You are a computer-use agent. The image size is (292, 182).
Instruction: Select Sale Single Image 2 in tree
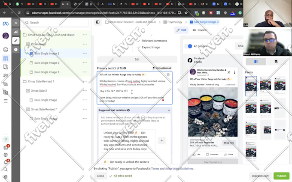(46, 63)
